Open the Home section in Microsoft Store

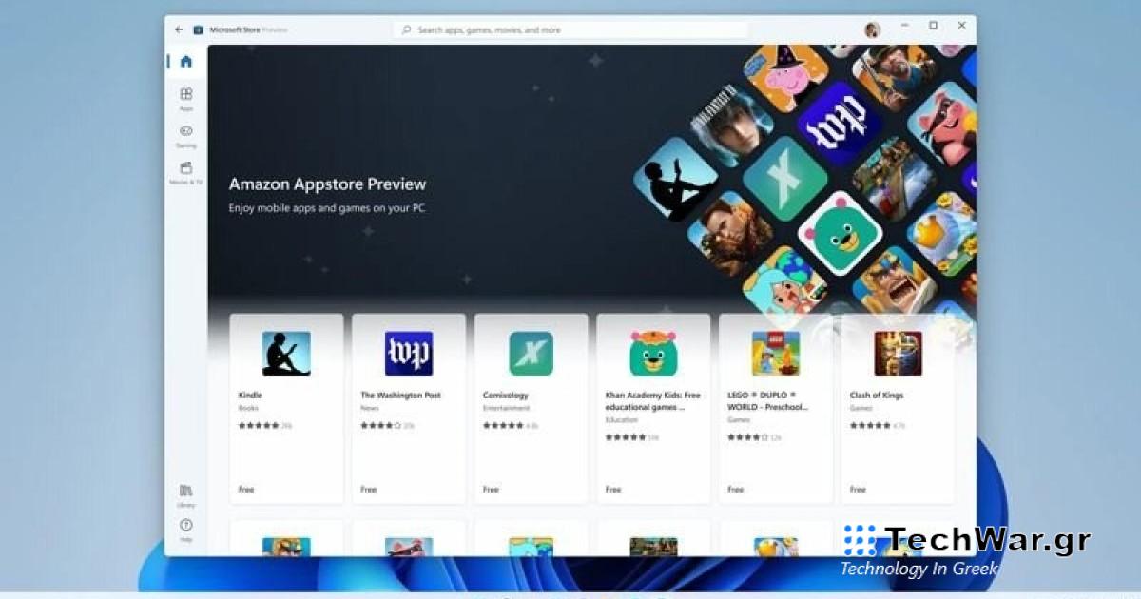[186, 60]
